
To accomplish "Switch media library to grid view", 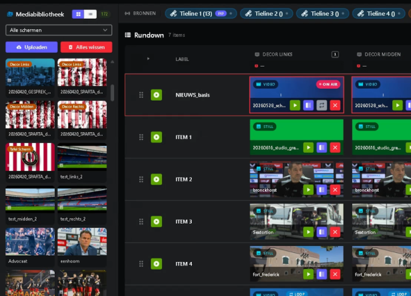I will pos(78,14).
